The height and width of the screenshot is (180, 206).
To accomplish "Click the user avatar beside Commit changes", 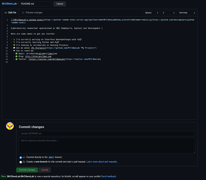I will point(10,126).
